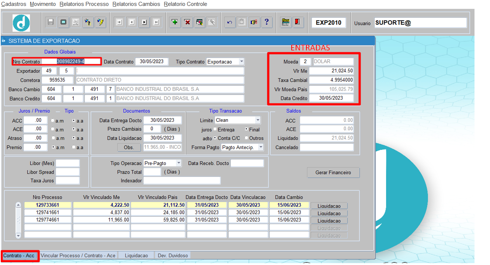Click Liquidacao button for process 129774661
The image size is (490, 265).
329,220
